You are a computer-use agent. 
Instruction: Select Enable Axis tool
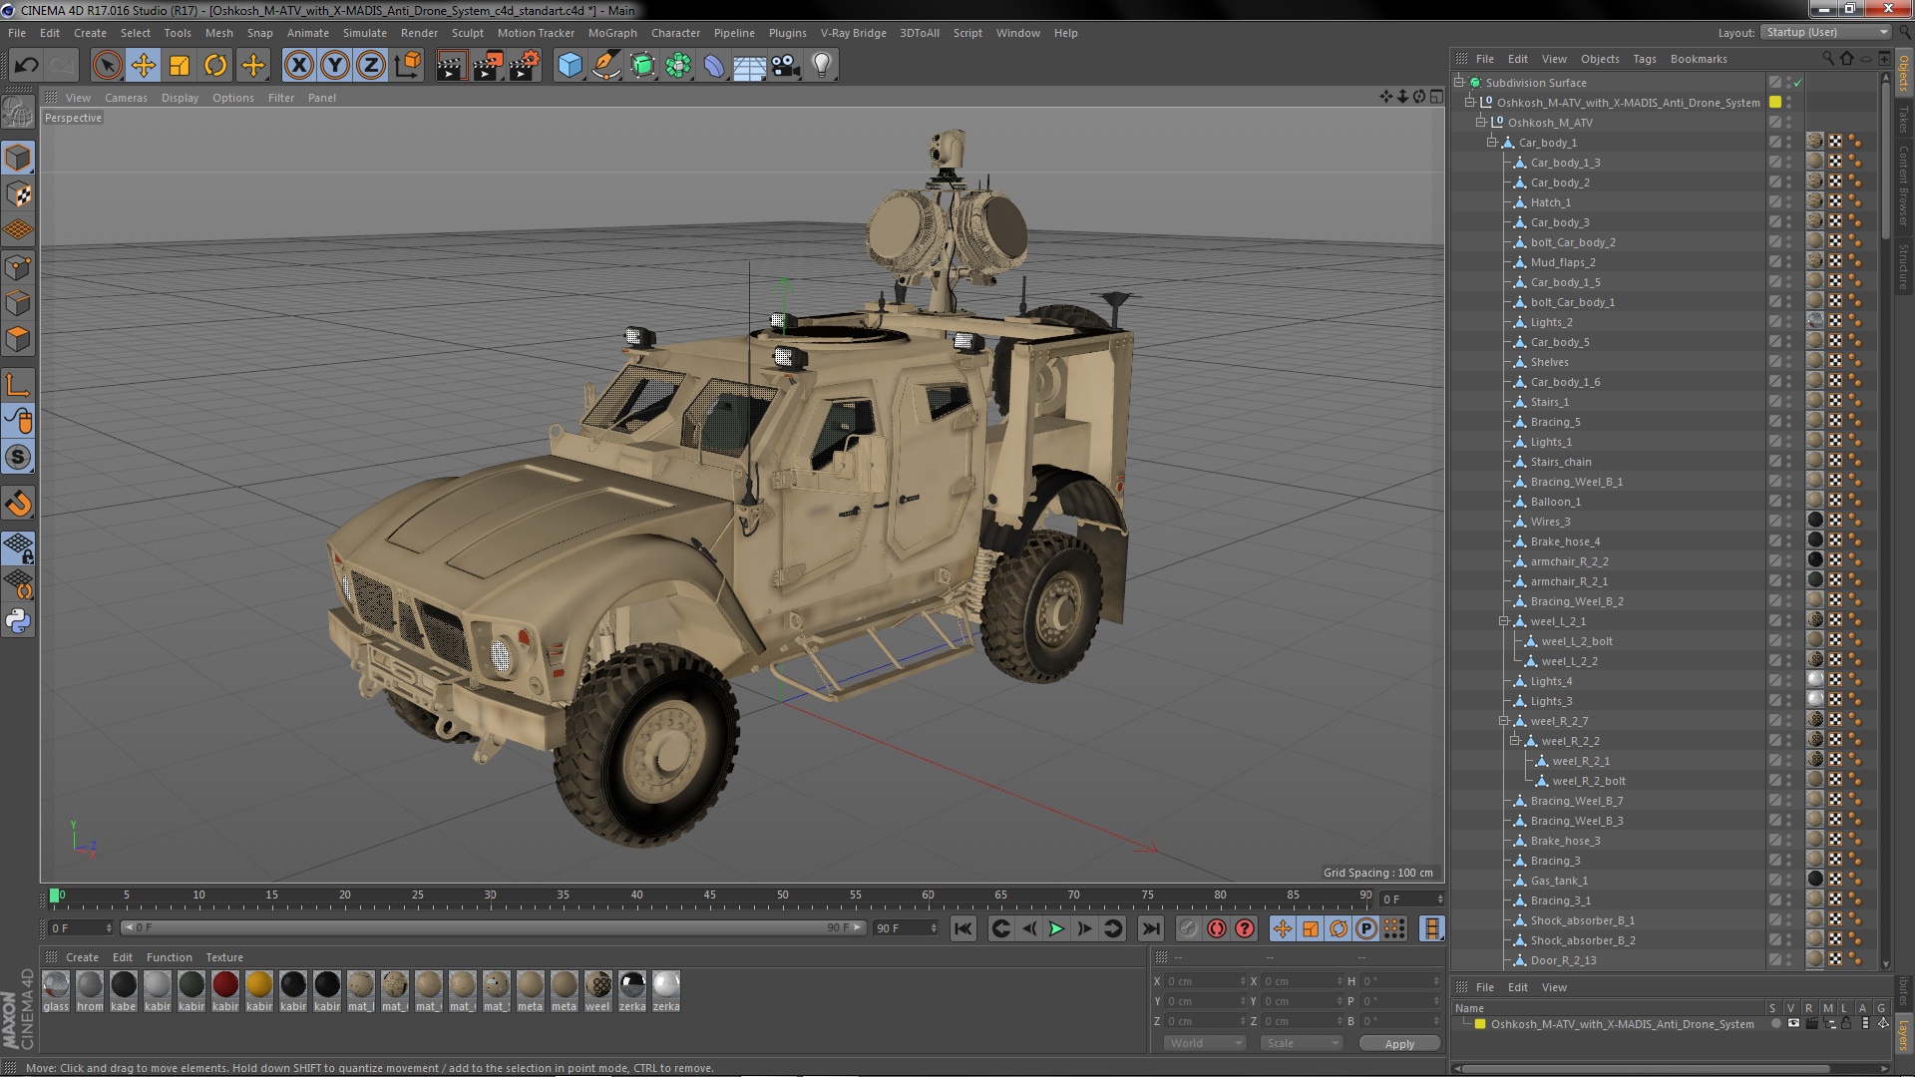18,385
